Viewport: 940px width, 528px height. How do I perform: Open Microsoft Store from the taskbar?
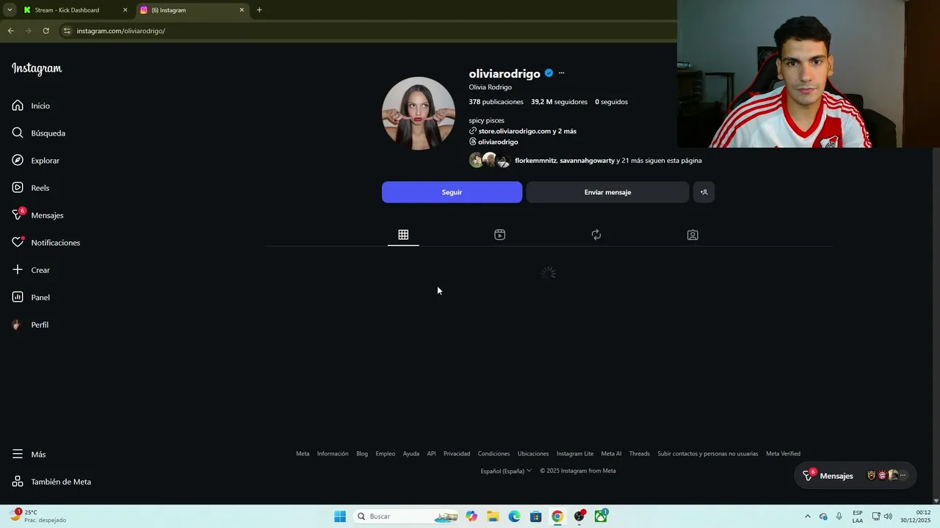536,516
